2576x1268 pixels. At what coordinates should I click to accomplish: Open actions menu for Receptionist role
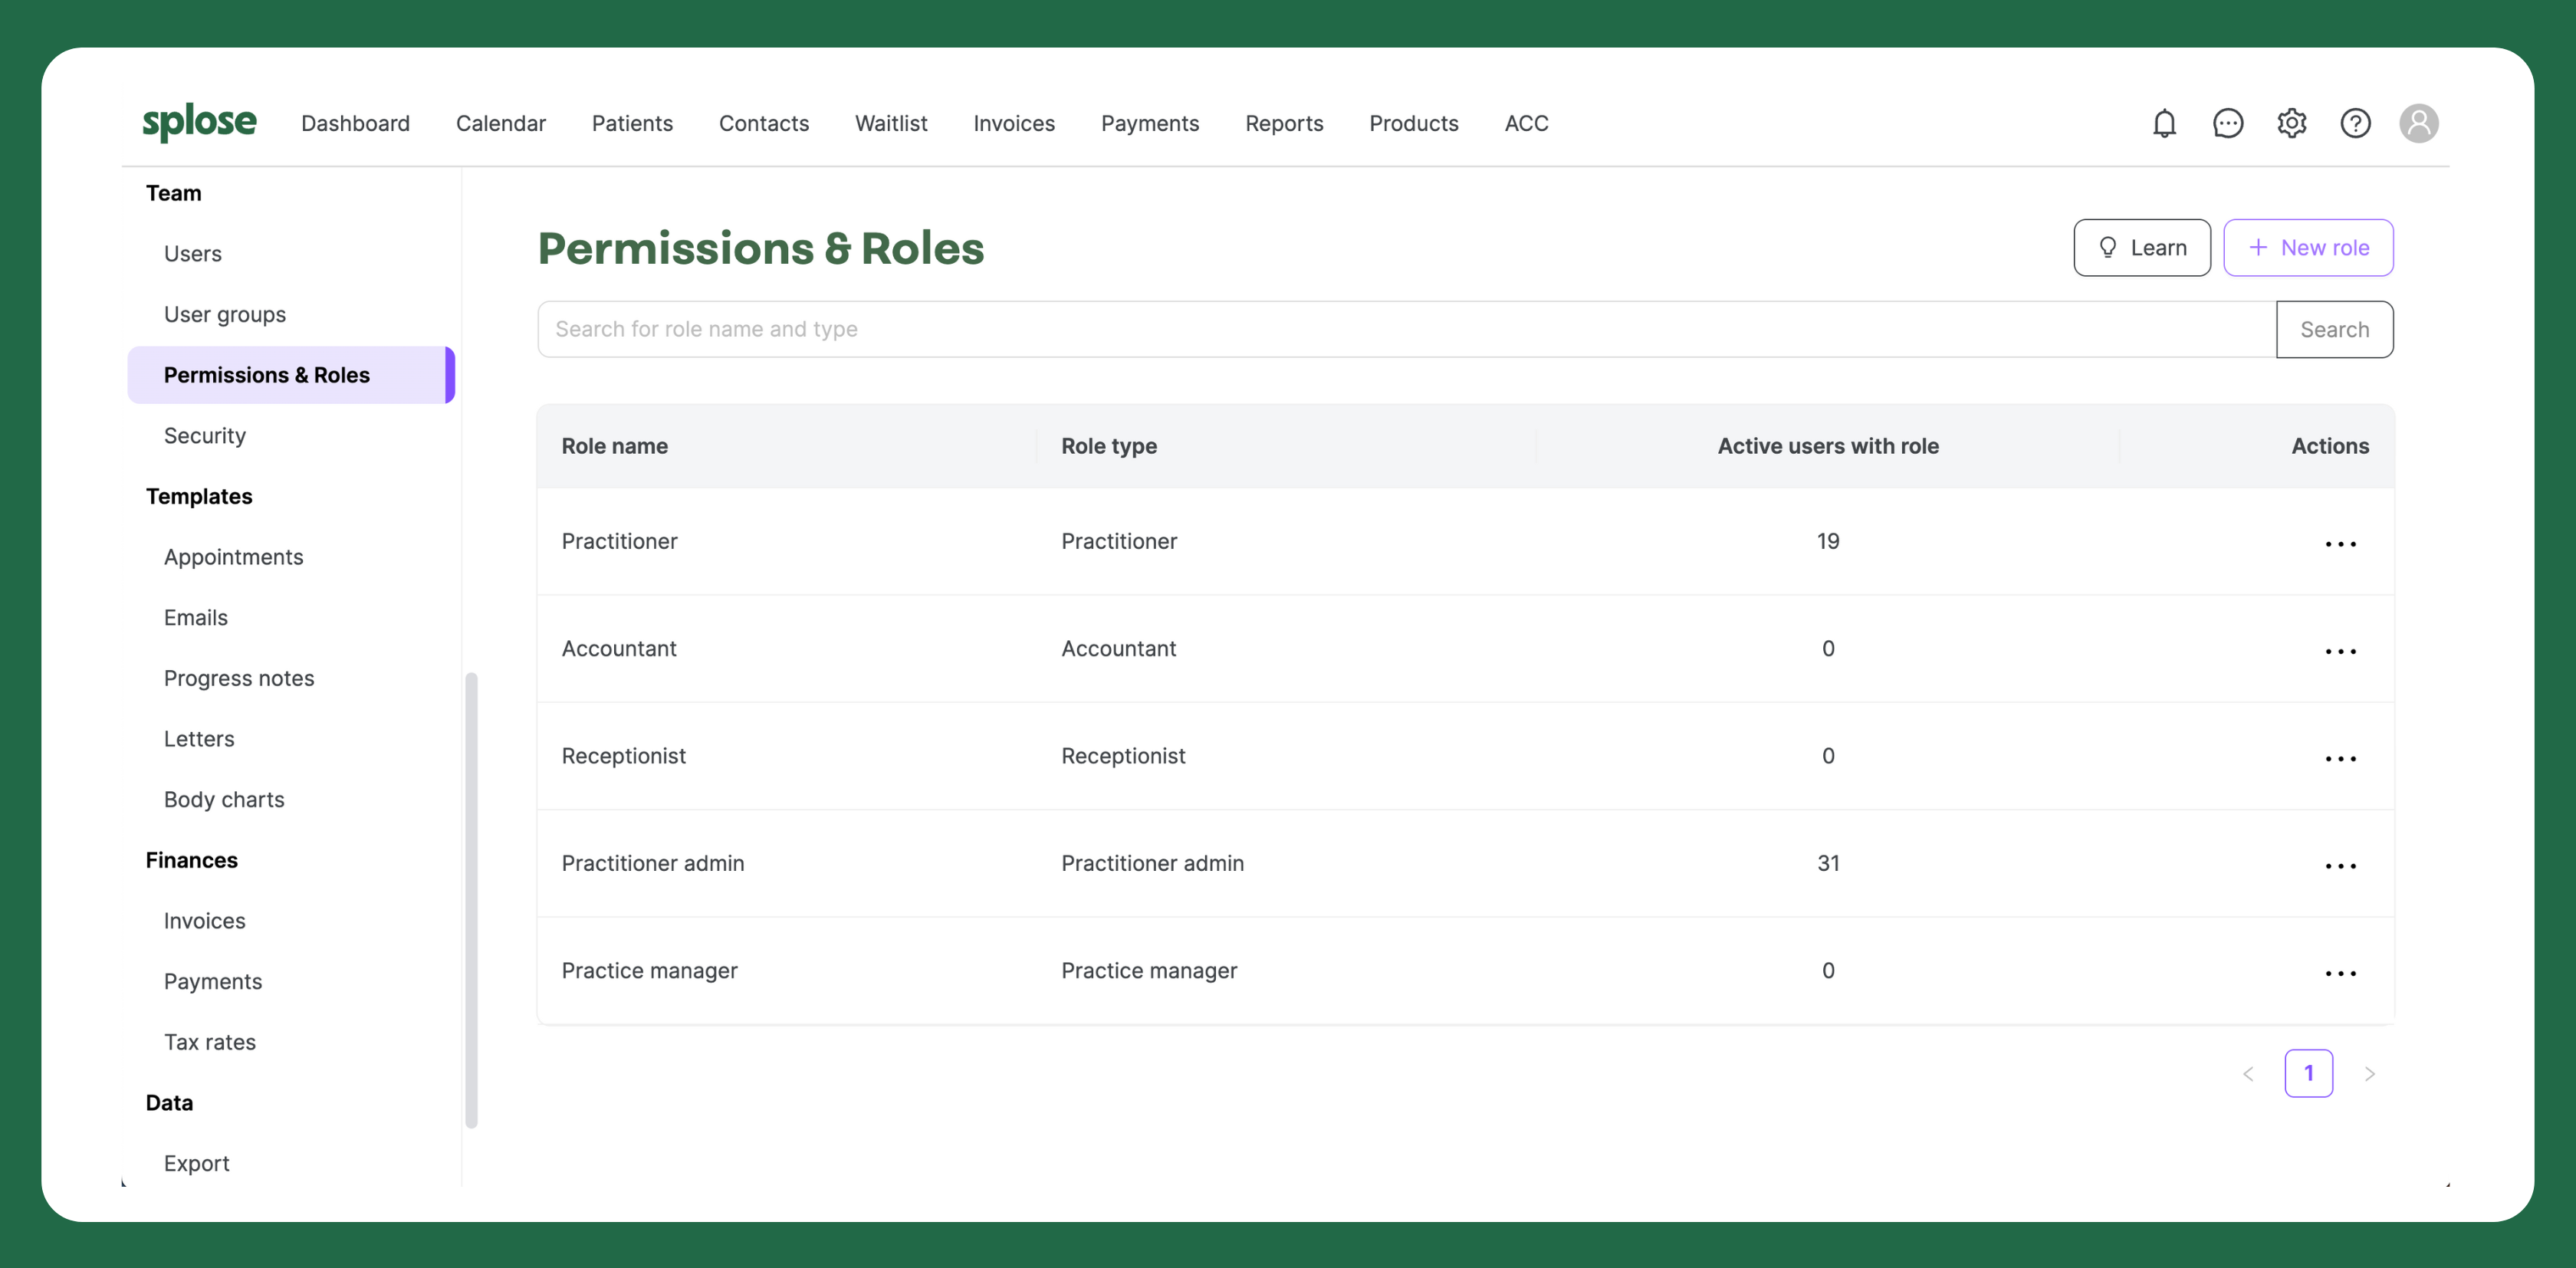[x=2341, y=758]
